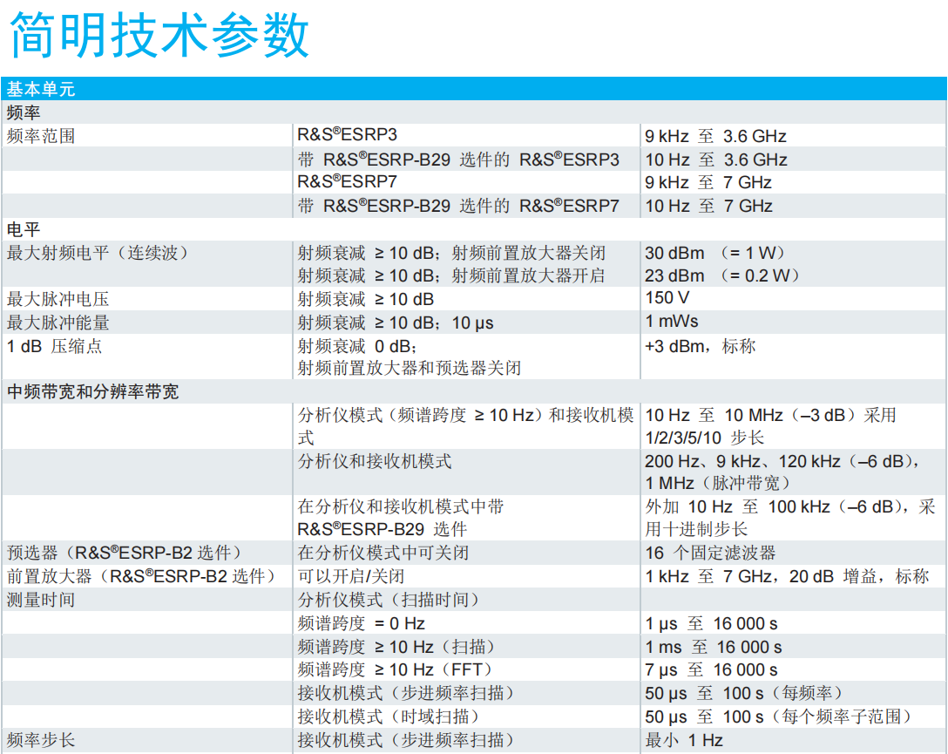The height and width of the screenshot is (754, 948).
Task: Click the 16 个固定滤波器 cell
Action: coord(710,554)
